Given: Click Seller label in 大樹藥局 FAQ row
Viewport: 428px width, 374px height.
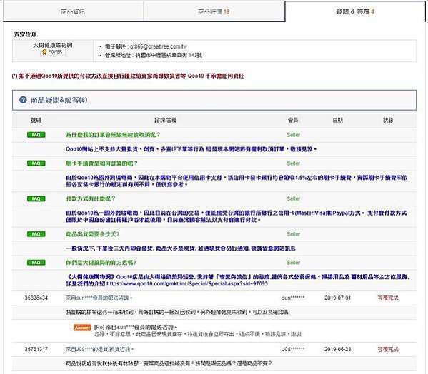Looking at the screenshot, I should tap(294, 263).
